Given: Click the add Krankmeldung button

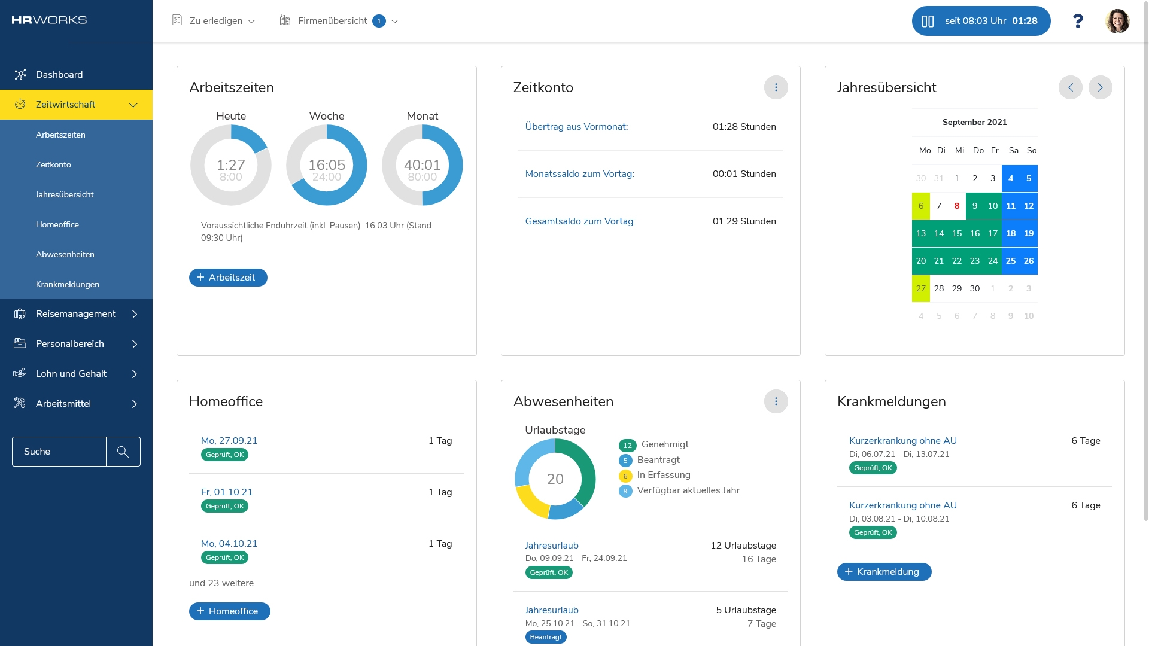Looking at the screenshot, I should (883, 572).
